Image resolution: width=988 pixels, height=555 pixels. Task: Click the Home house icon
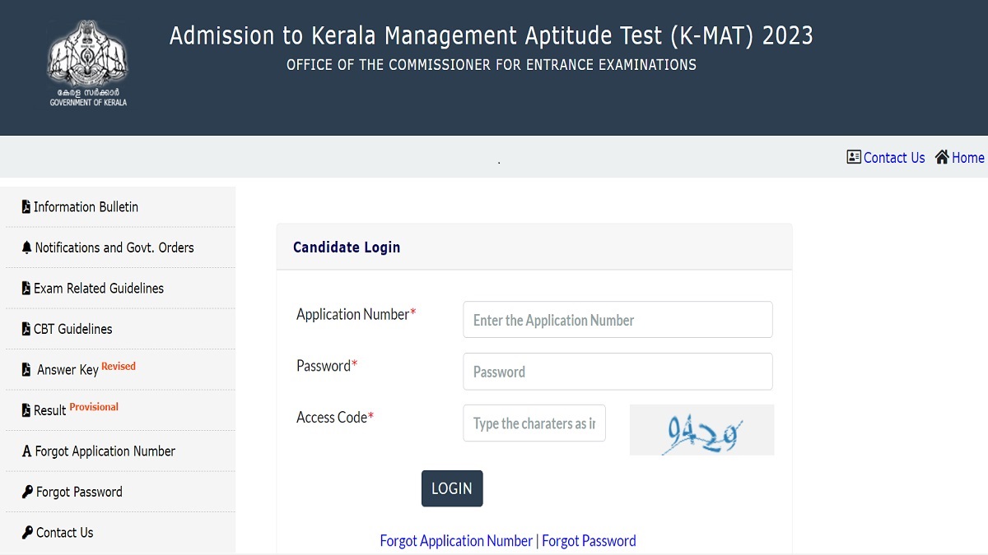942,157
